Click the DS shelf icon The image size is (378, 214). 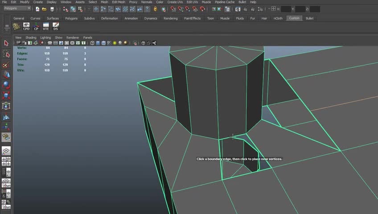56,27
